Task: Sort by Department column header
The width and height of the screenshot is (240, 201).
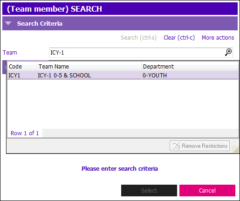Action: coord(190,67)
